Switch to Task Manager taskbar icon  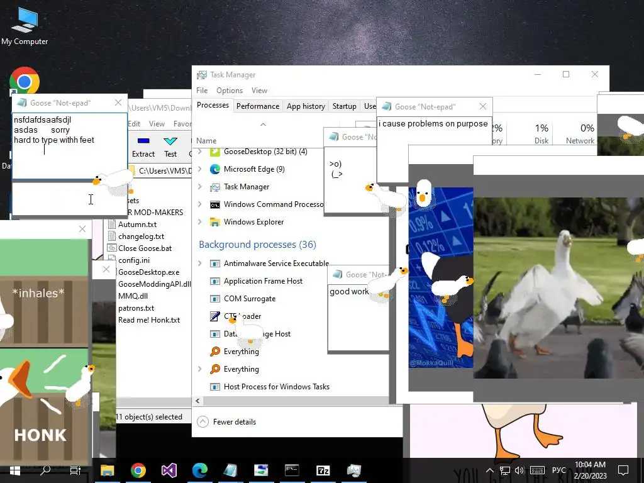click(x=353, y=470)
